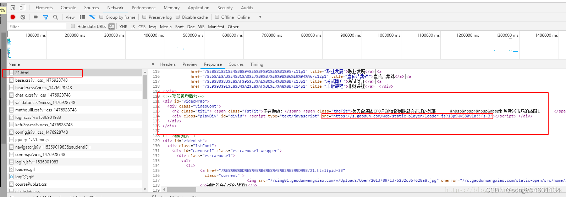Check Hide data URLs
566x197 pixels.
[73, 26]
